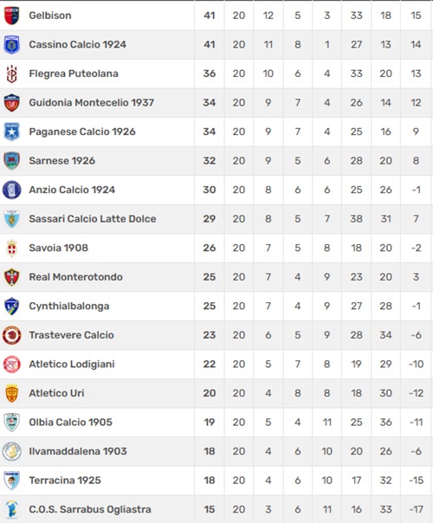This screenshot has height=523, width=433.
Task: Click the Anzio Calcio 1924 round badge
Action: (11, 190)
